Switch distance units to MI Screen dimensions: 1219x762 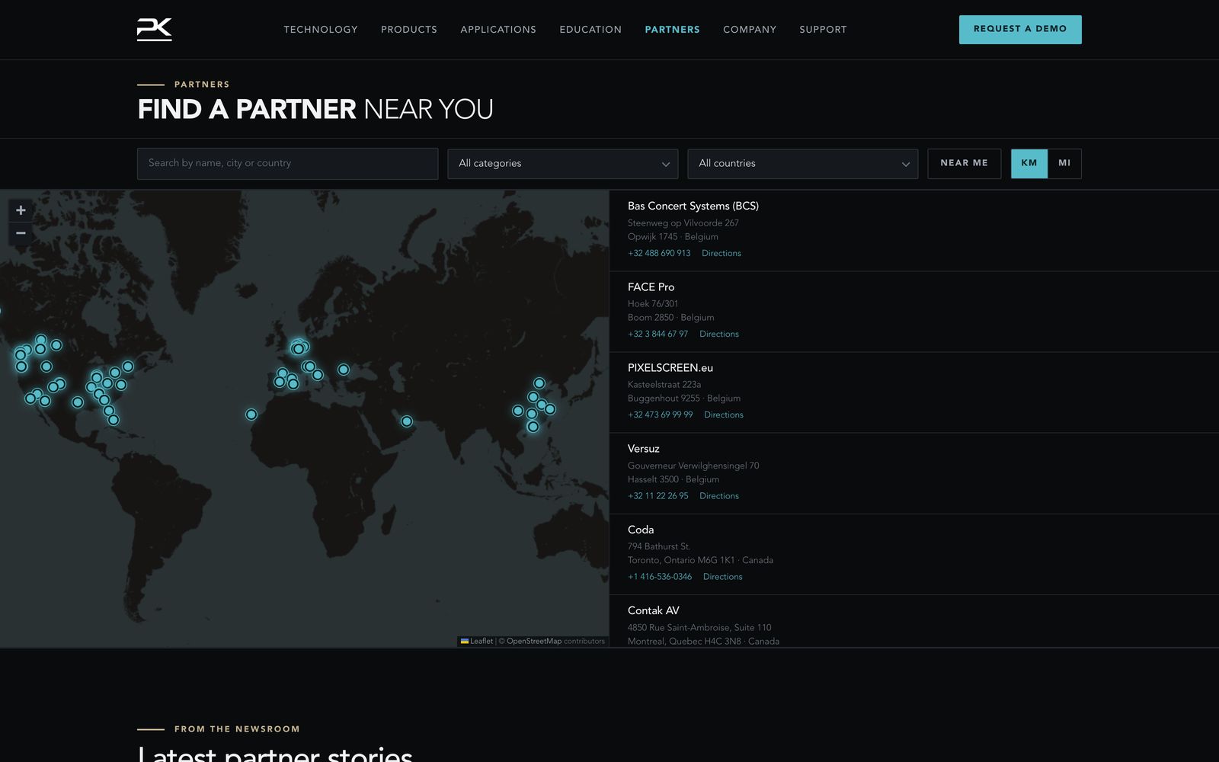click(x=1064, y=164)
